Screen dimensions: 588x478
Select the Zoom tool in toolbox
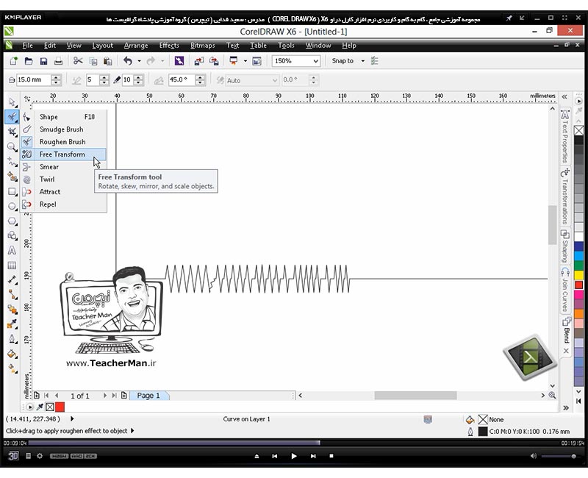(12, 146)
